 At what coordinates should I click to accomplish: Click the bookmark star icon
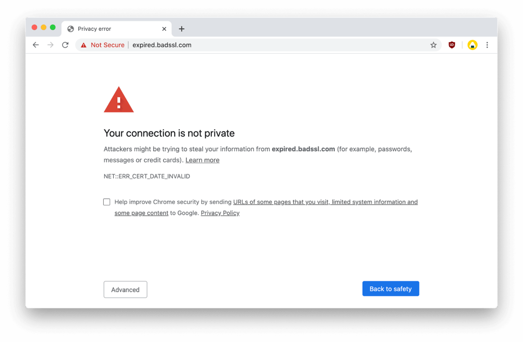pos(433,45)
